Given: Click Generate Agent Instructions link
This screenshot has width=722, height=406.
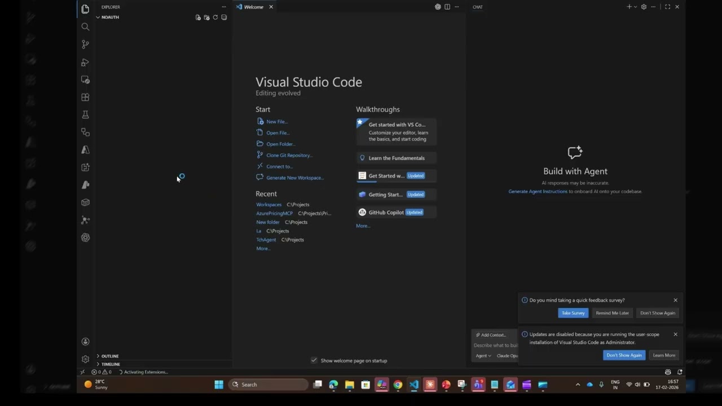Looking at the screenshot, I should (538, 191).
